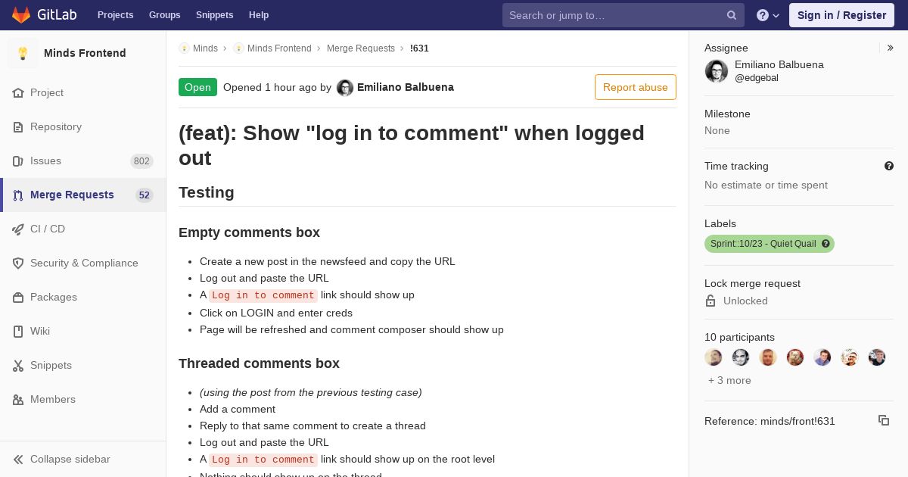908x477 pixels.
Task: Open Emiliano Balbuena author name link
Action: point(406,87)
